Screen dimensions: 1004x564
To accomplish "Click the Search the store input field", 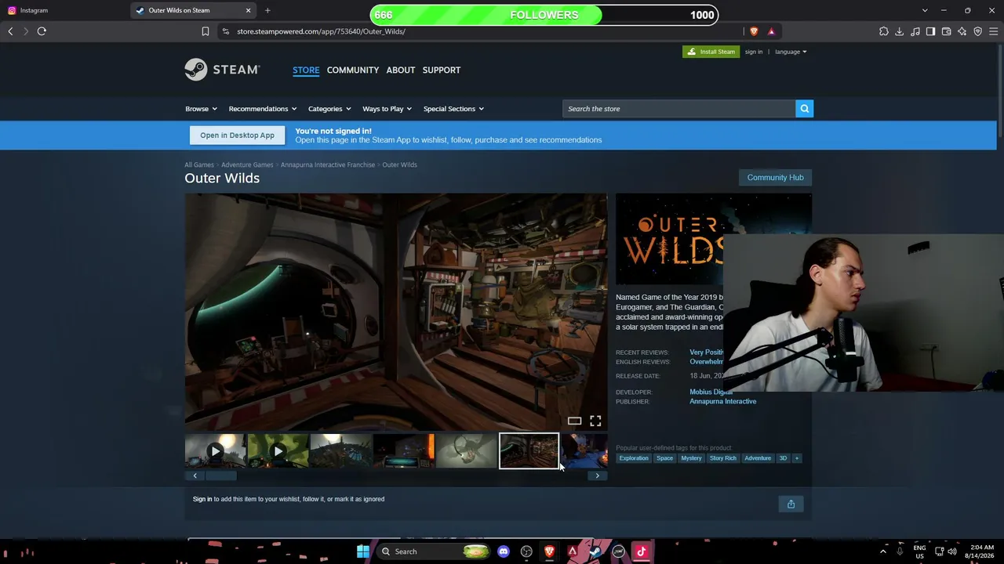I will point(679,109).
